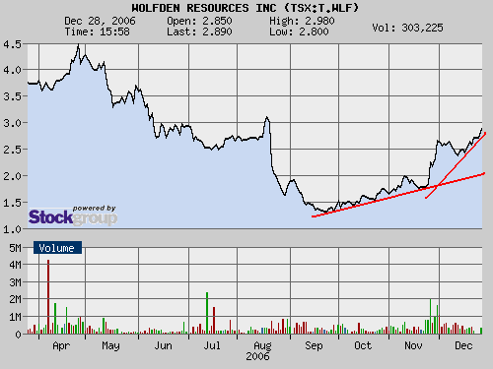Click the 4M volume axis label
Image resolution: width=493 pixels, height=369 pixels.
click(15, 265)
